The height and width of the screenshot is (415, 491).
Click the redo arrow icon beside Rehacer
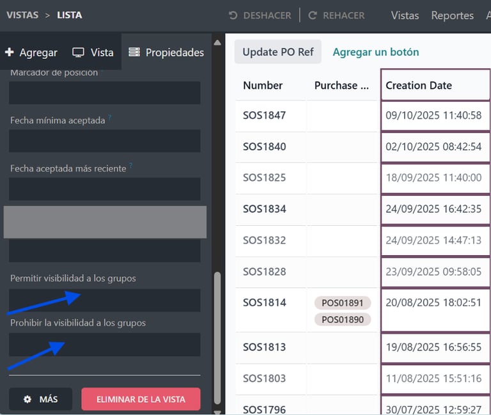[x=313, y=15]
